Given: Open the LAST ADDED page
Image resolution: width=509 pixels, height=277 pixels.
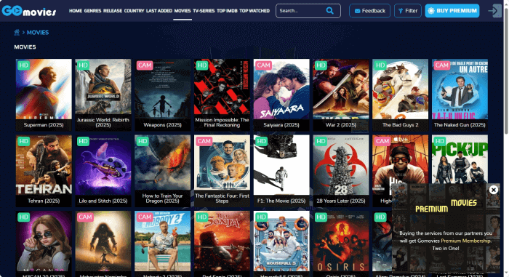Looking at the screenshot, I should (x=159, y=11).
